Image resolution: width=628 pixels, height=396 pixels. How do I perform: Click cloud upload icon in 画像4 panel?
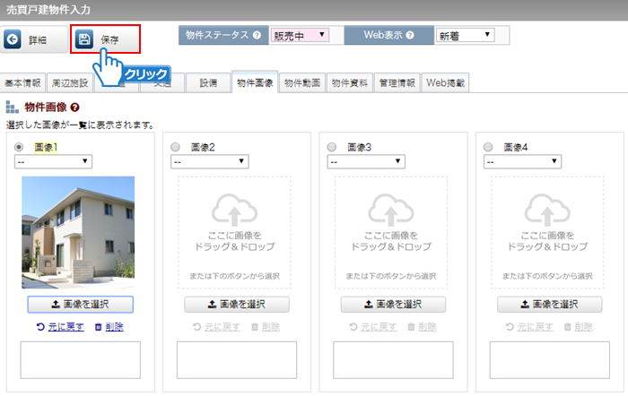[547, 211]
